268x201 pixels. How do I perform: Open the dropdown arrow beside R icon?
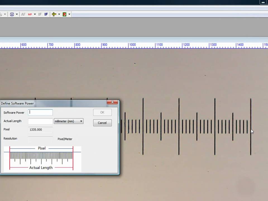69,14
